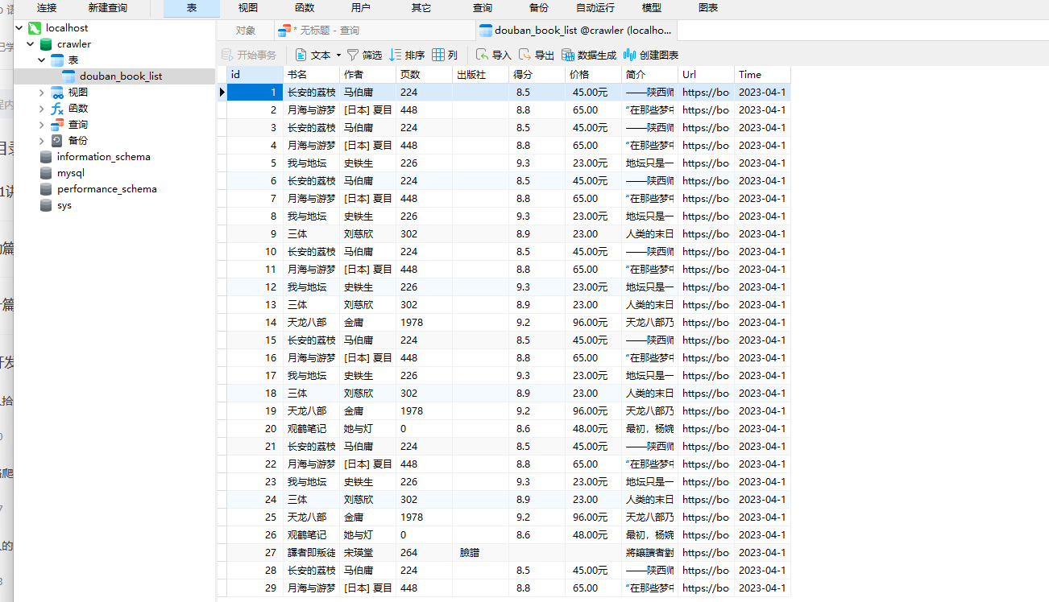This screenshot has height=602, width=1049.
Task: Click 导出 export button
Action: click(x=537, y=55)
